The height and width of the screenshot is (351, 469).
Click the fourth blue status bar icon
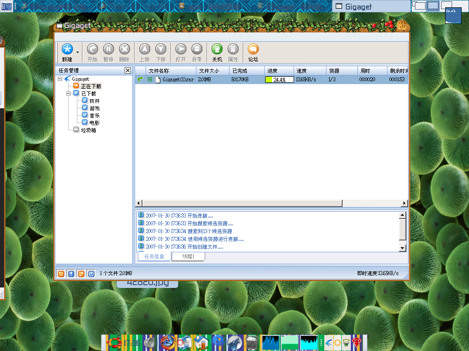pyautogui.click(x=91, y=274)
